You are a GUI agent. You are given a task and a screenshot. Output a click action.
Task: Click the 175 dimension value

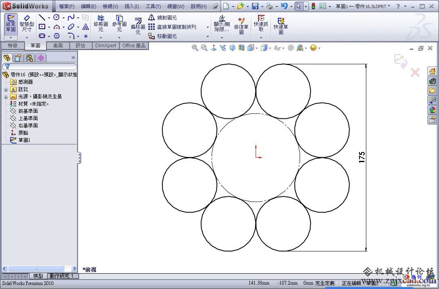point(362,157)
